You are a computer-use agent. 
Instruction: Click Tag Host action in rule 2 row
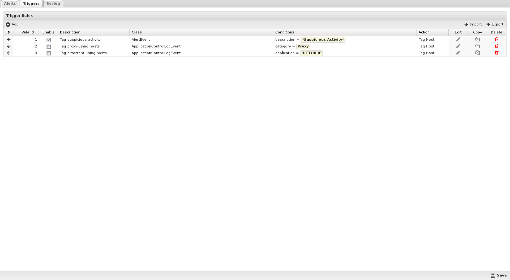426,46
